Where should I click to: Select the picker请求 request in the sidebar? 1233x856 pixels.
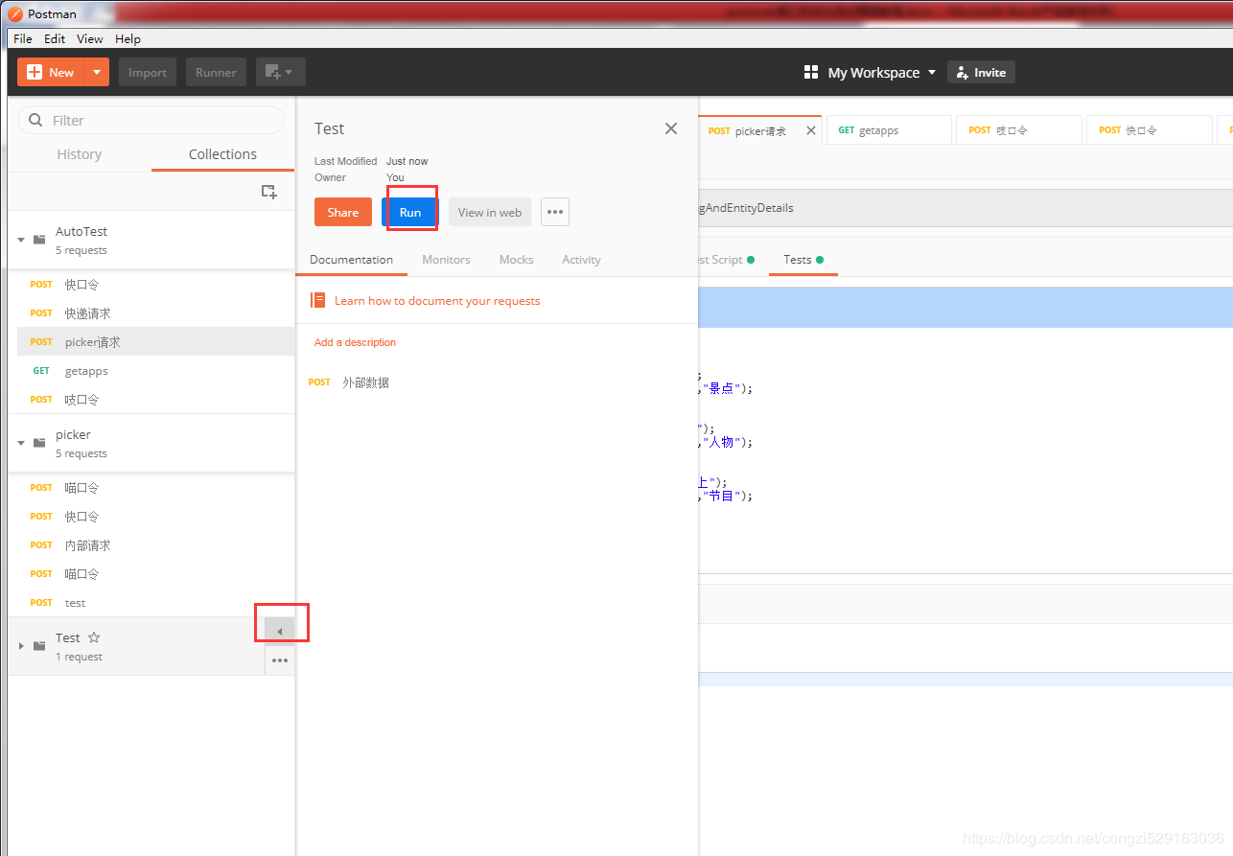point(155,342)
